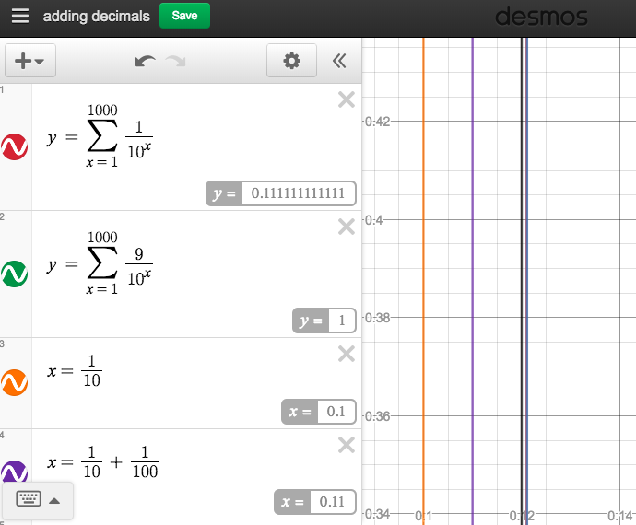
Task: Open the hamburger menu
Action: click(20, 17)
